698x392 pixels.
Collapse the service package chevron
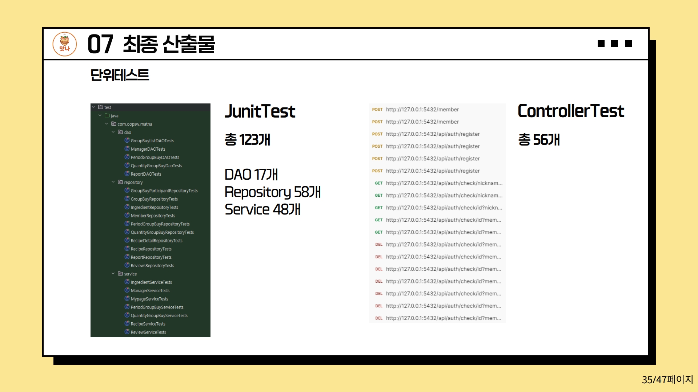coord(113,274)
